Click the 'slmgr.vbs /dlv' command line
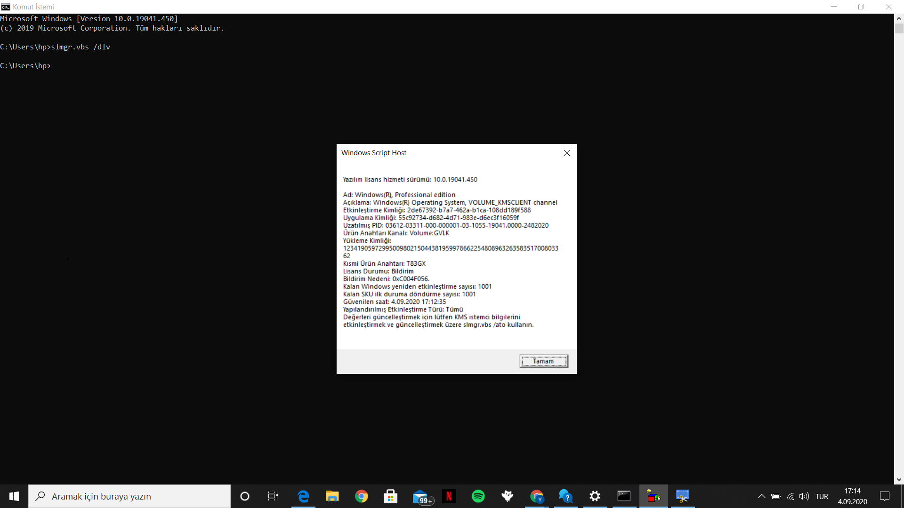The image size is (904, 508). [81, 47]
